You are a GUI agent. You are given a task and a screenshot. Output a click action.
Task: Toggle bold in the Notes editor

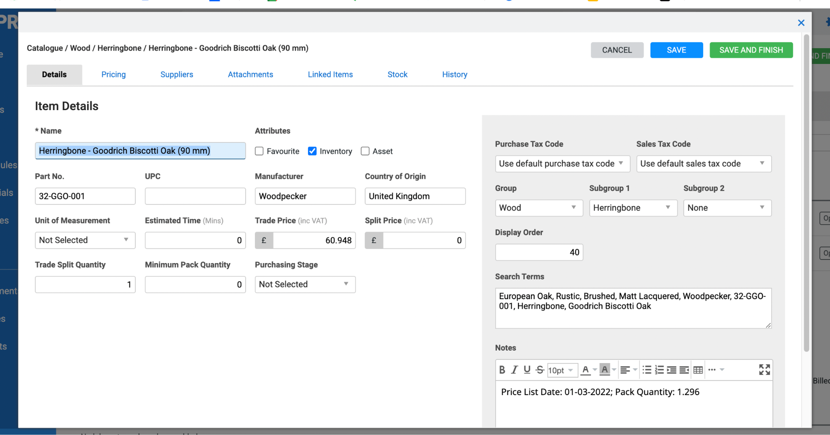click(x=502, y=370)
